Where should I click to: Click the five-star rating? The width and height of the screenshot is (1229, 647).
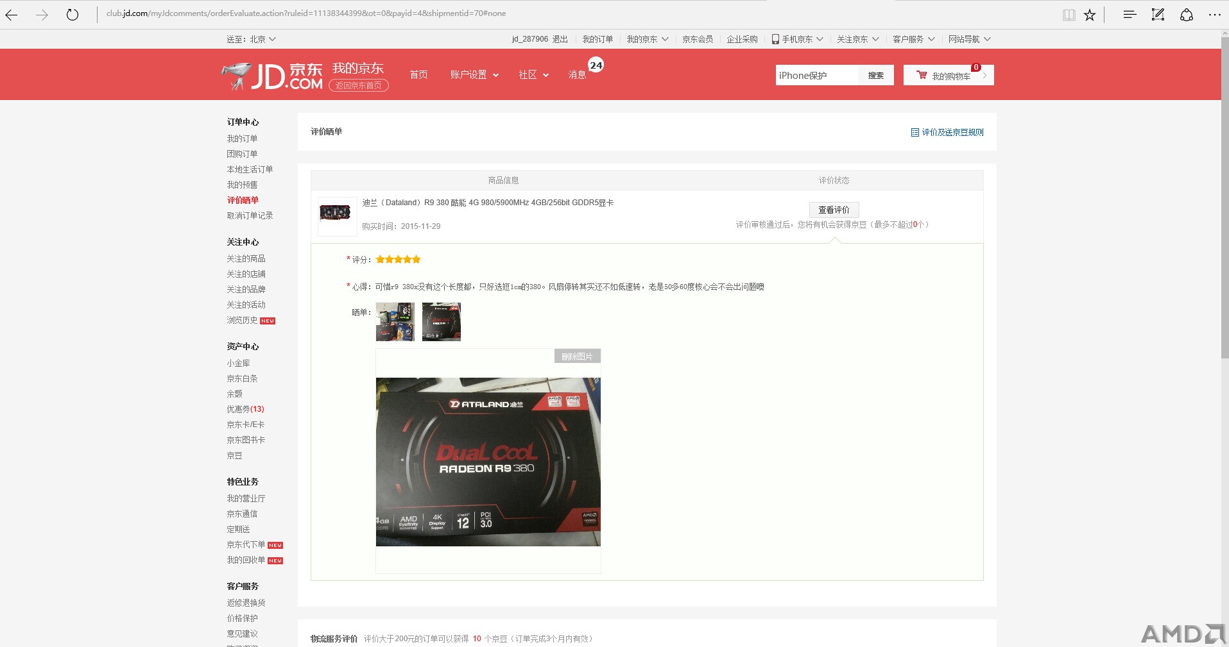pyautogui.click(x=398, y=259)
